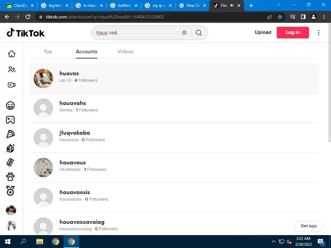Show hidden system tray icons

pos(273,242)
